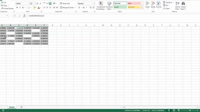Activate the Format Painter

(x=7, y=8)
